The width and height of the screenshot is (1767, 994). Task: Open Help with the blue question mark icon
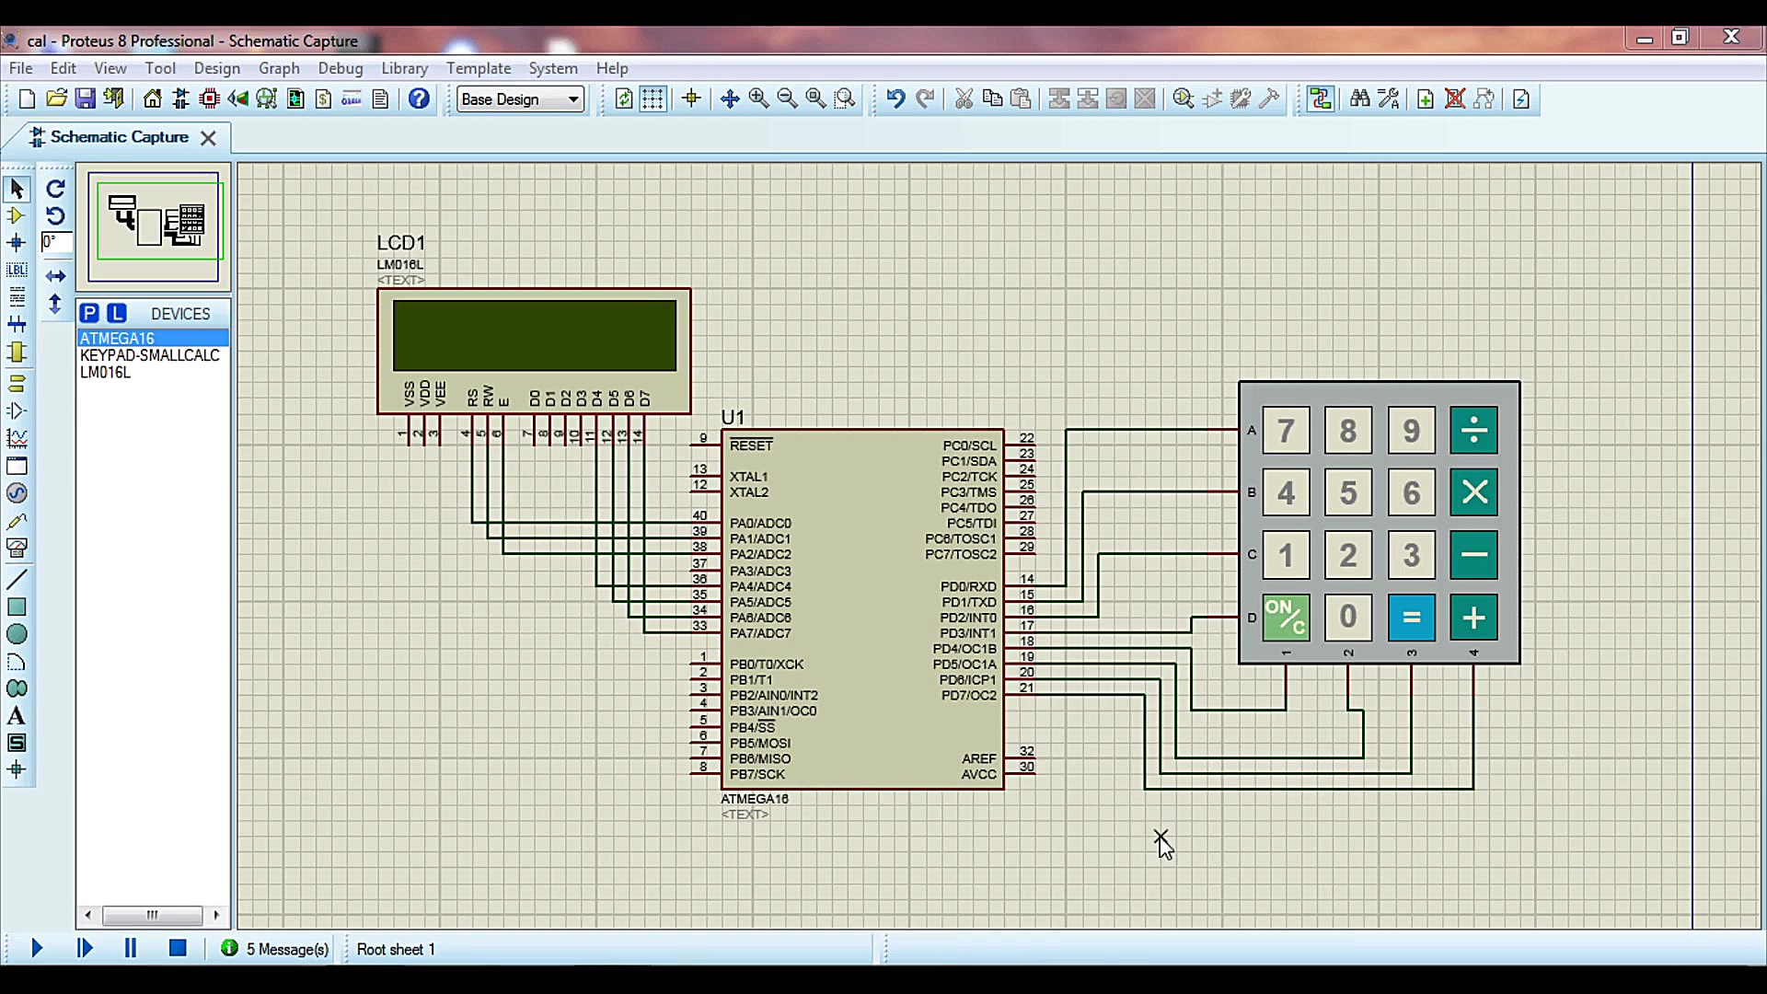click(x=419, y=98)
